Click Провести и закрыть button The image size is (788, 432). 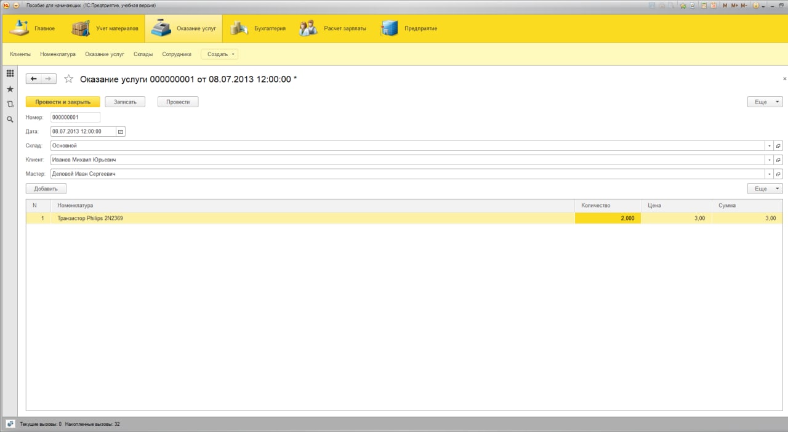coord(63,102)
